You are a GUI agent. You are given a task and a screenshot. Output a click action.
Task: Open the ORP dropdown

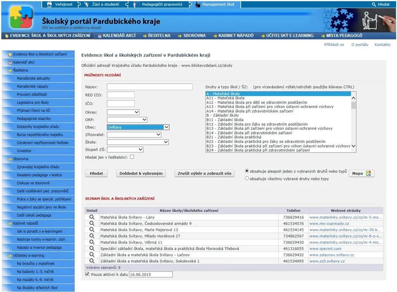[127, 120]
